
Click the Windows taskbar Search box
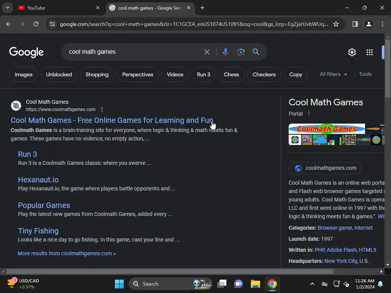pos(170,284)
